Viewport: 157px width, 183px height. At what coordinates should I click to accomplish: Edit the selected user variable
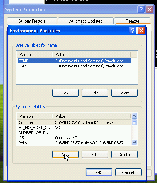click(x=95, y=93)
